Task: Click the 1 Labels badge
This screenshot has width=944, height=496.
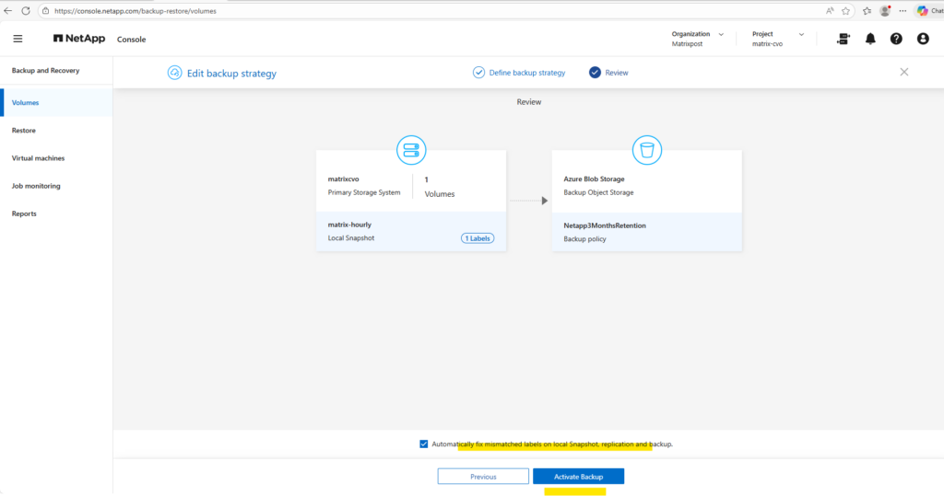Action: coord(478,238)
